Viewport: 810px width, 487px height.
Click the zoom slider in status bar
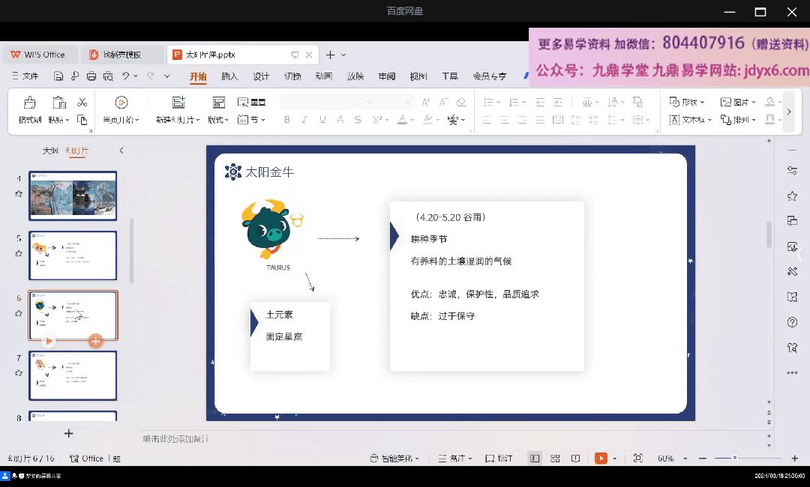coord(735,458)
